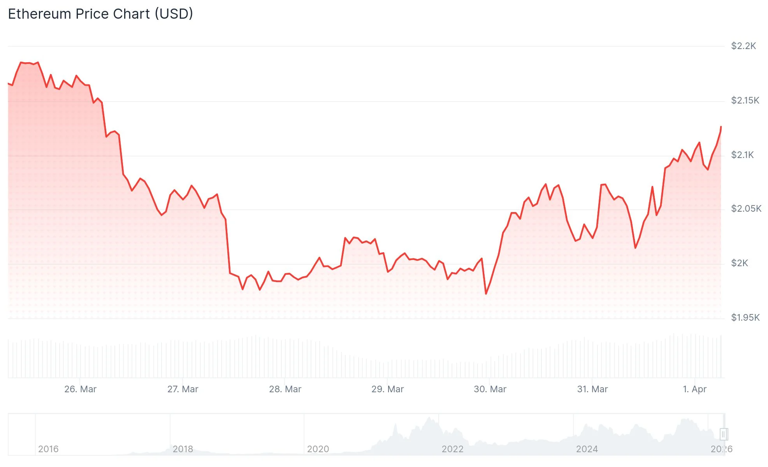The image size is (768, 467).
Task: Click the 28. Mar date label
Action: [285, 389]
